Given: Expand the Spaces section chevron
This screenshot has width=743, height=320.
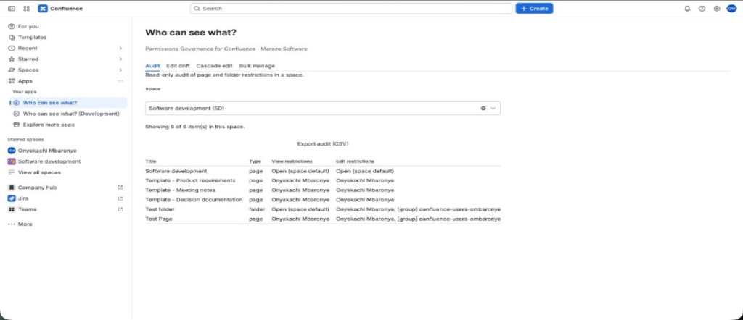Looking at the screenshot, I should coord(120,70).
